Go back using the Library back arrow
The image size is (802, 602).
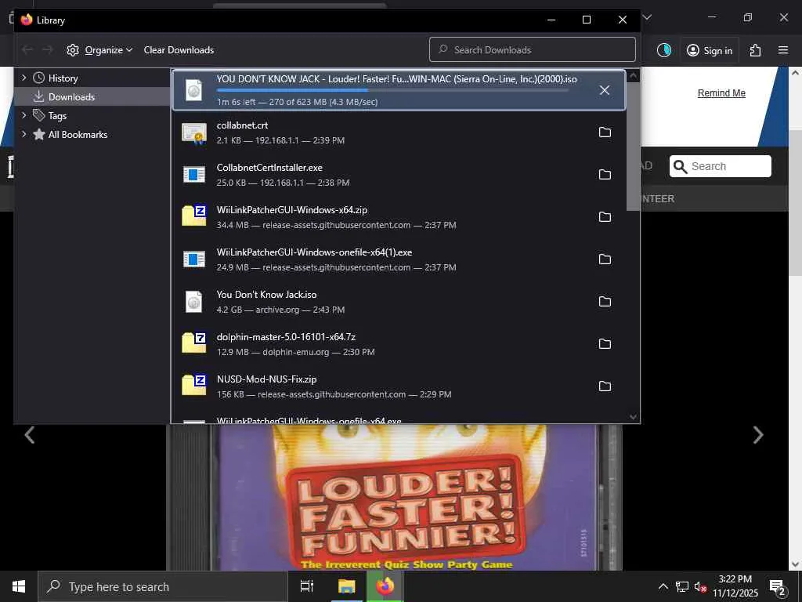[27, 49]
